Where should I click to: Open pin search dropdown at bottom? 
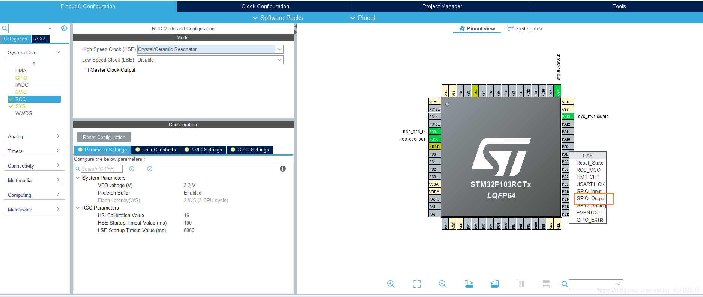pos(619,284)
